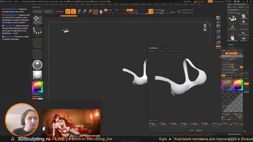This screenshot has width=253, height=142.
Task: Activate the Draw mode button
Action: (73, 11)
